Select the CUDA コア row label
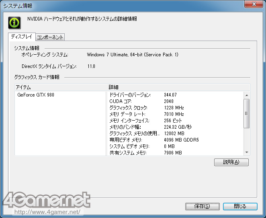The image size is (266, 218). (x=121, y=101)
